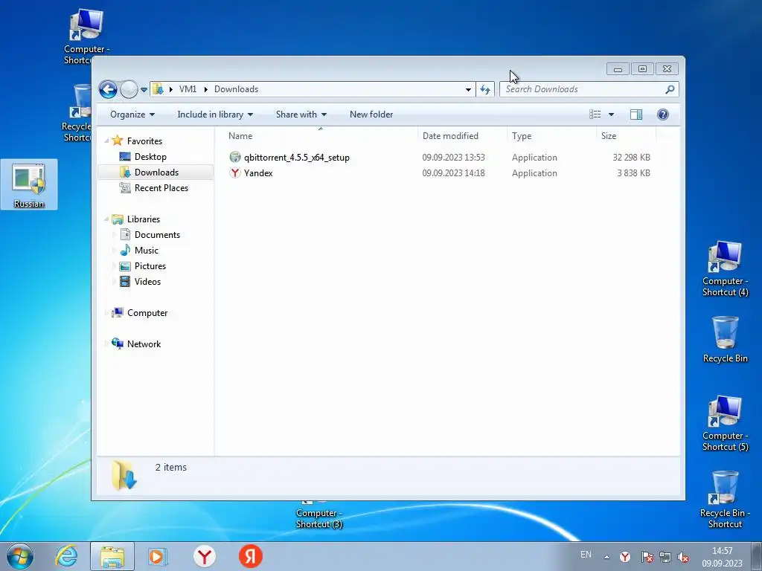Open the Share with menu
The width and height of the screenshot is (762, 571).
pos(301,114)
